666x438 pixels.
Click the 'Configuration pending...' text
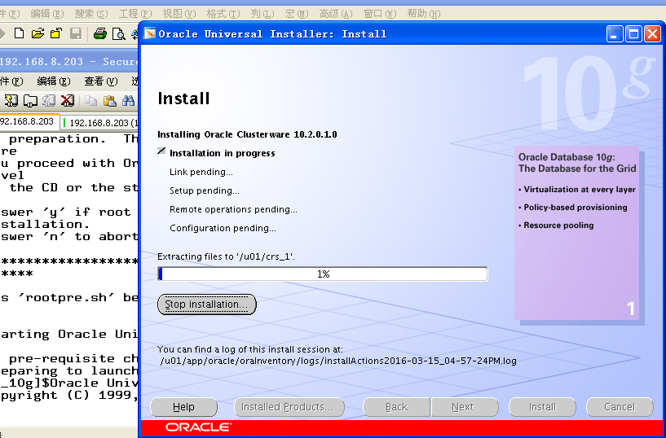point(223,228)
